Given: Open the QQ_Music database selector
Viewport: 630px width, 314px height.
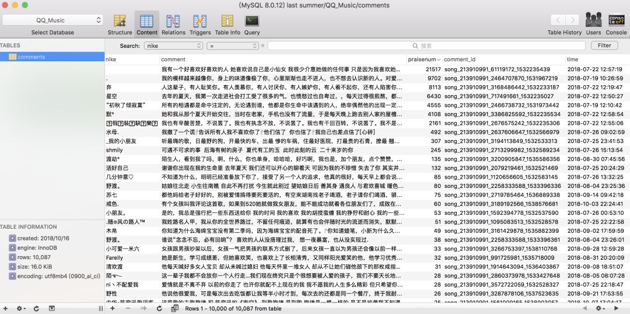Looking at the screenshot, I should [52, 20].
